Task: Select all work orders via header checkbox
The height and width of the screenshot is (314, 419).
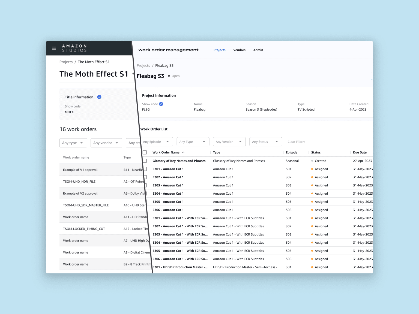Action: click(x=145, y=152)
